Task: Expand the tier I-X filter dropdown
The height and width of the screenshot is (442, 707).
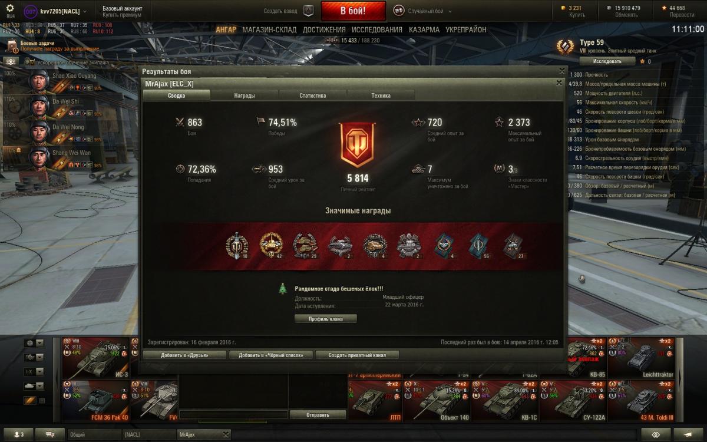Action: (x=35, y=372)
